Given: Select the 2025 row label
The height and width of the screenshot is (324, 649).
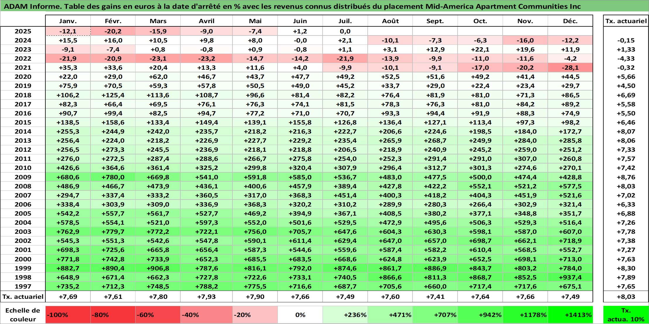Looking at the screenshot, I should (x=23, y=31).
